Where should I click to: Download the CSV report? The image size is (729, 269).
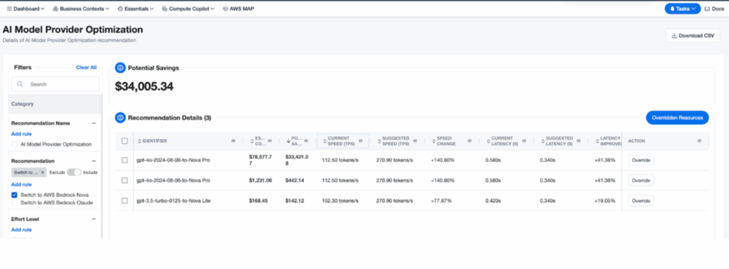pos(693,36)
